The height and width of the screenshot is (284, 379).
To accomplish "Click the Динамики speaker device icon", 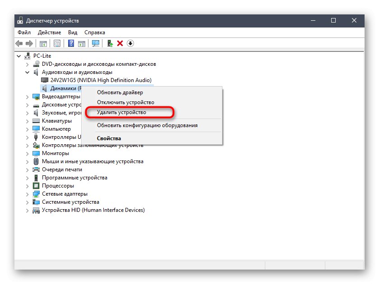I will (45, 88).
